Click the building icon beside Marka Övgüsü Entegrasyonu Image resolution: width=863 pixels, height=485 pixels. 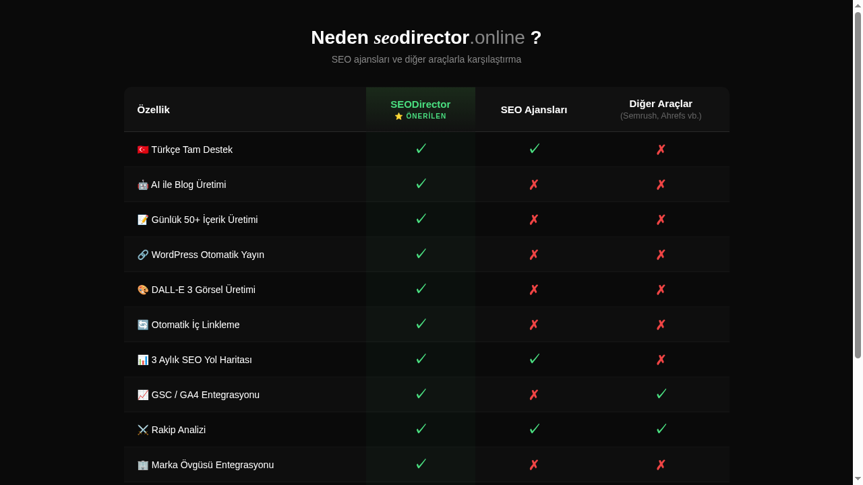143,465
